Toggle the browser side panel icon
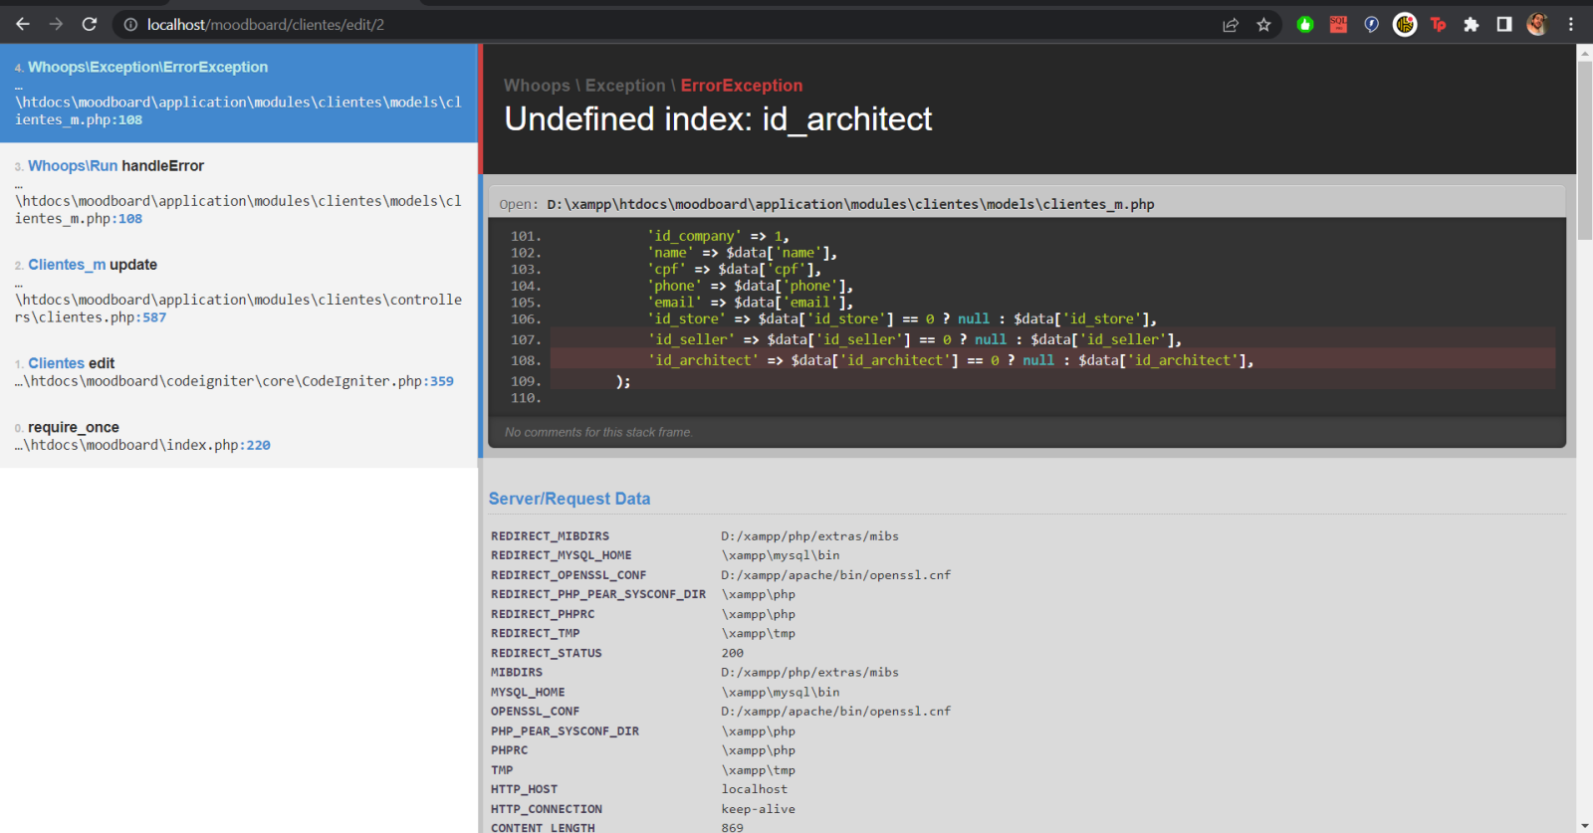 pyautogui.click(x=1503, y=25)
